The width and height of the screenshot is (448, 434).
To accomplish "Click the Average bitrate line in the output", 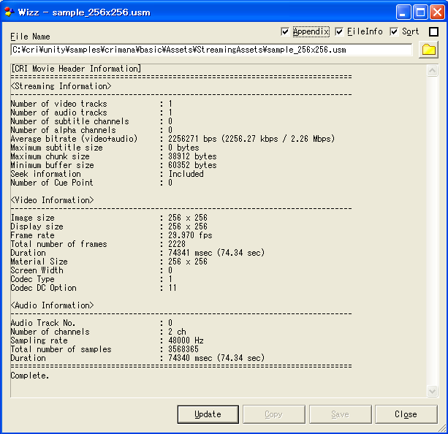I will [172, 139].
